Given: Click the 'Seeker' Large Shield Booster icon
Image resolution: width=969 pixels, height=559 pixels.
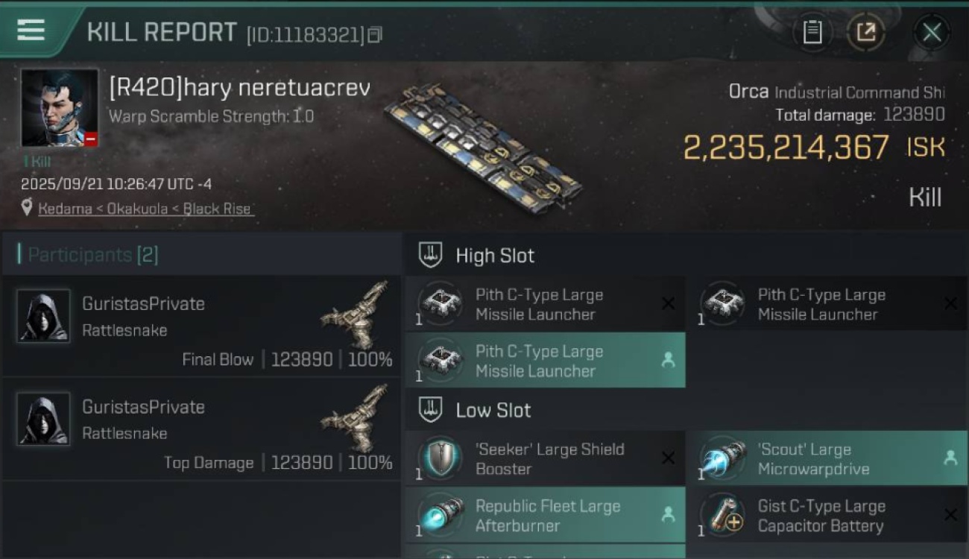Looking at the screenshot, I should [440, 458].
